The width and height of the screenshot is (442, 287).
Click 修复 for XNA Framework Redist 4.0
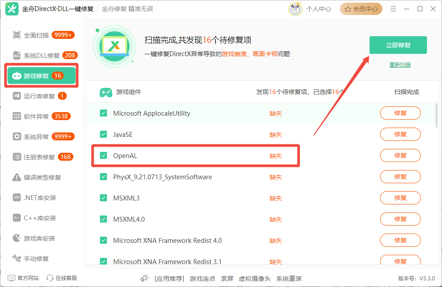click(400, 240)
